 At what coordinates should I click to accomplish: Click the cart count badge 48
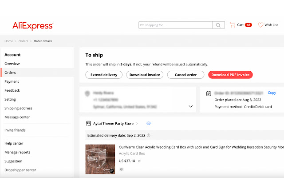coord(248,25)
